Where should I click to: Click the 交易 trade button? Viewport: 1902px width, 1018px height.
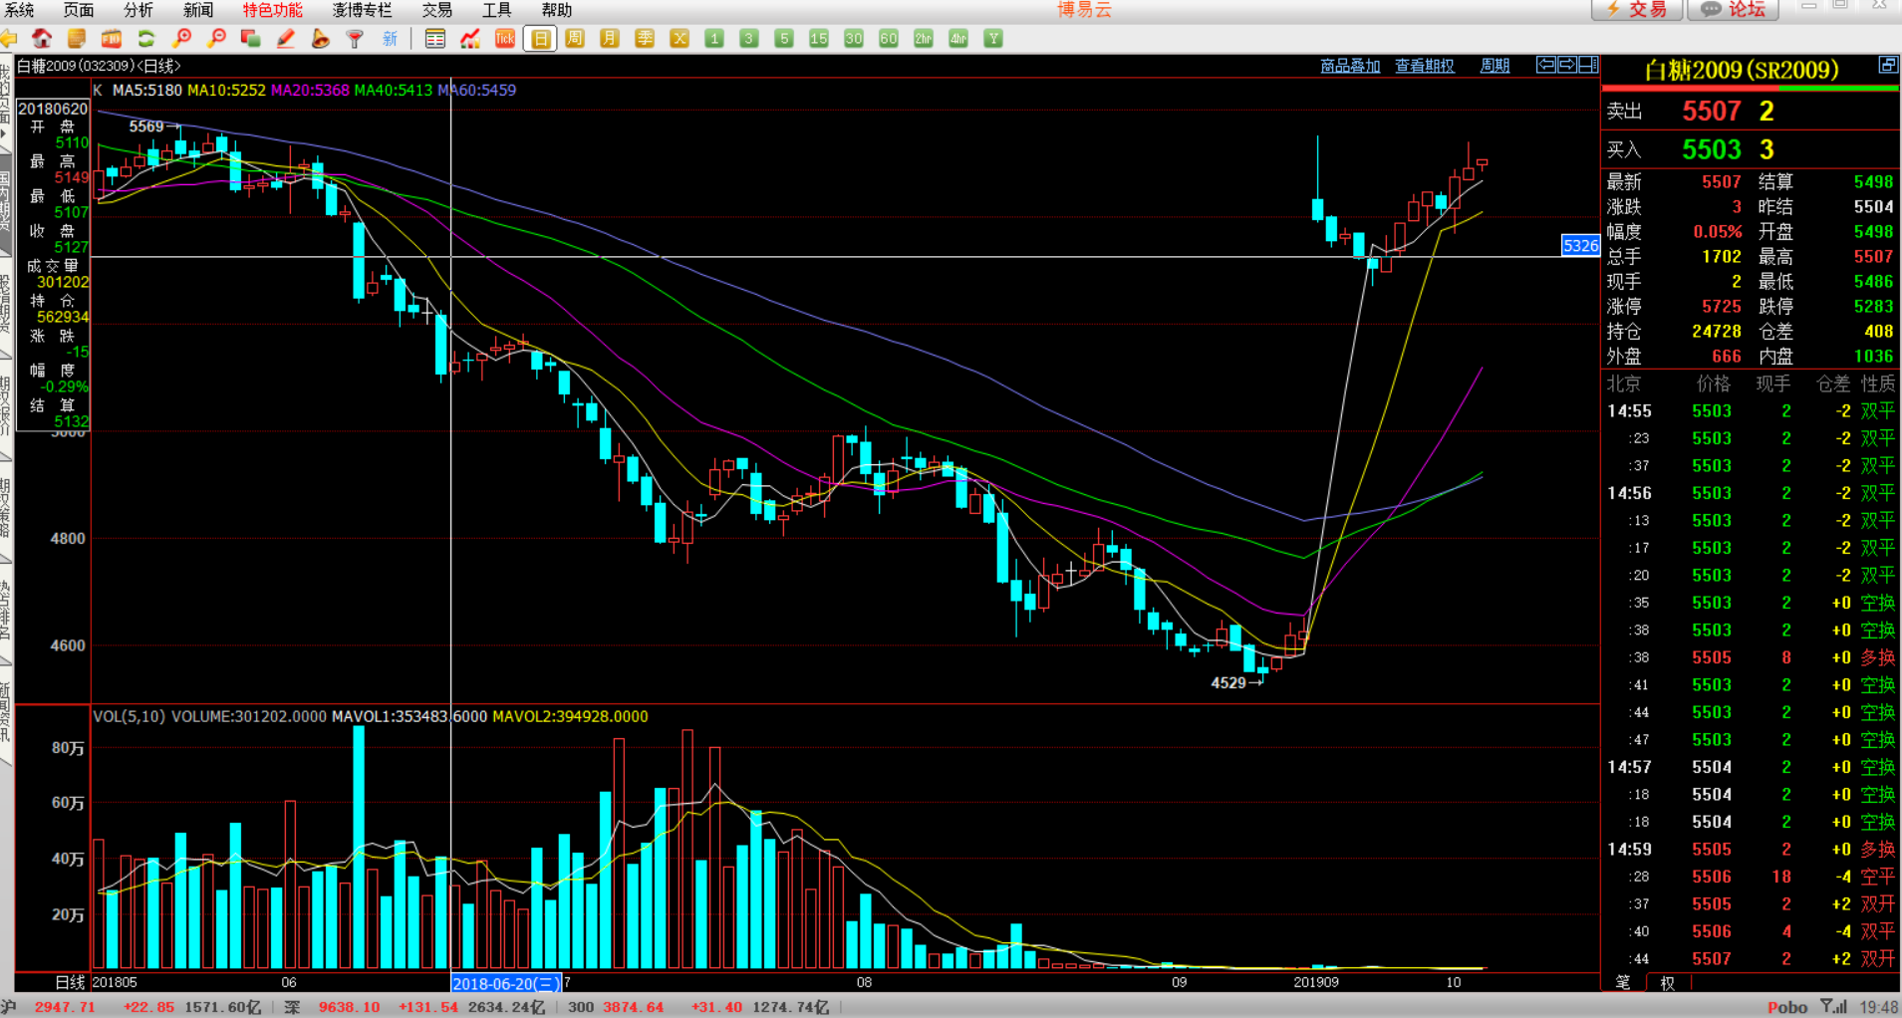1636,10
